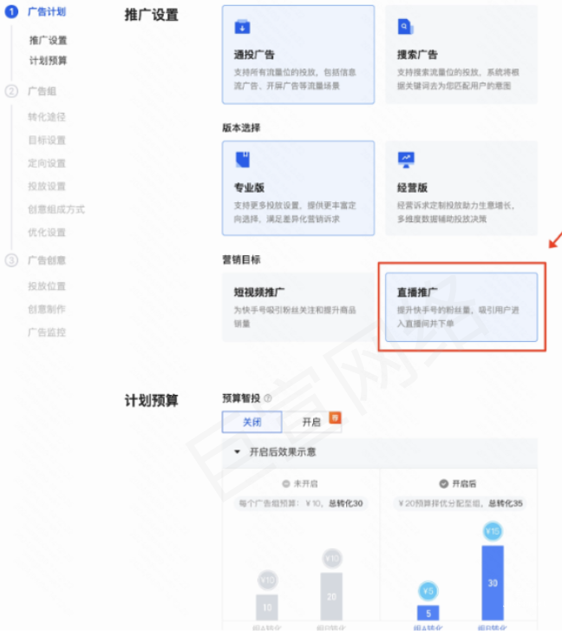Go to 推广设置 in sidebar
This screenshot has height=631, width=562.
click(x=48, y=40)
